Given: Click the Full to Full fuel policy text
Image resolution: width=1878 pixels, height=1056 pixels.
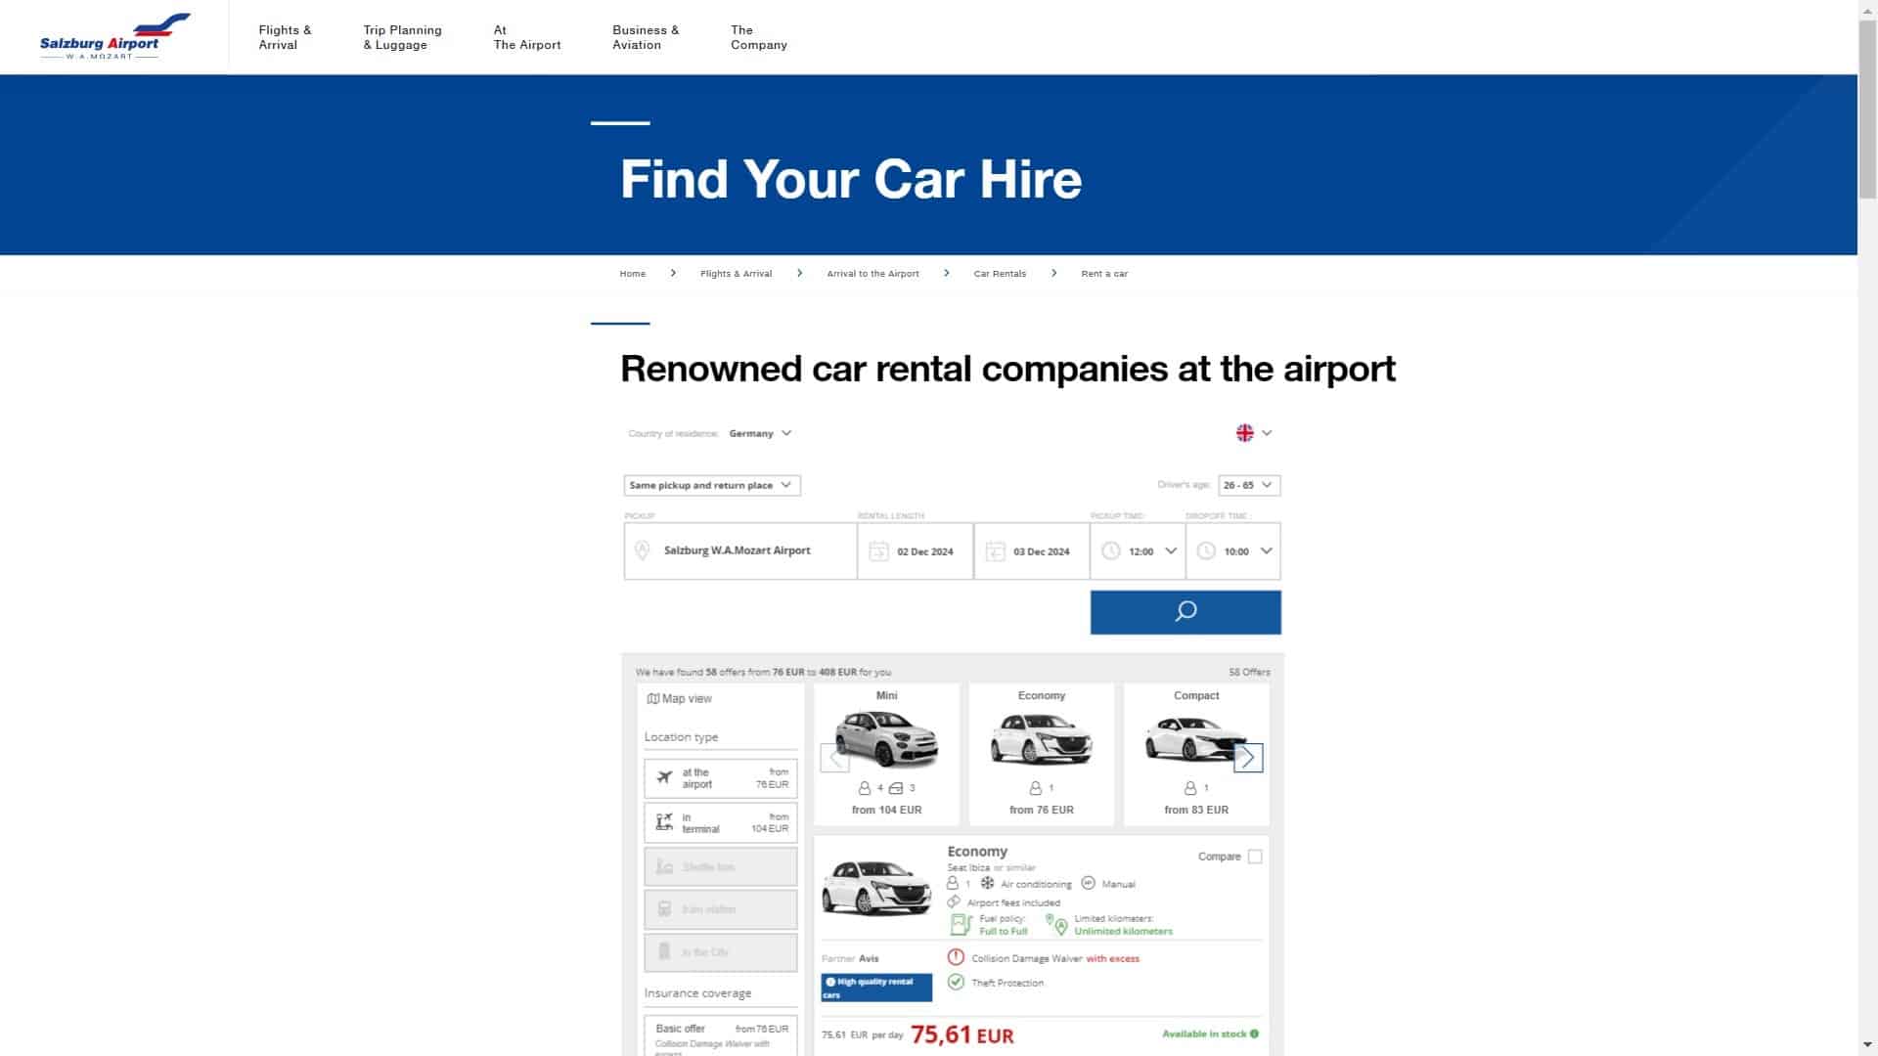Looking at the screenshot, I should tap(1004, 932).
